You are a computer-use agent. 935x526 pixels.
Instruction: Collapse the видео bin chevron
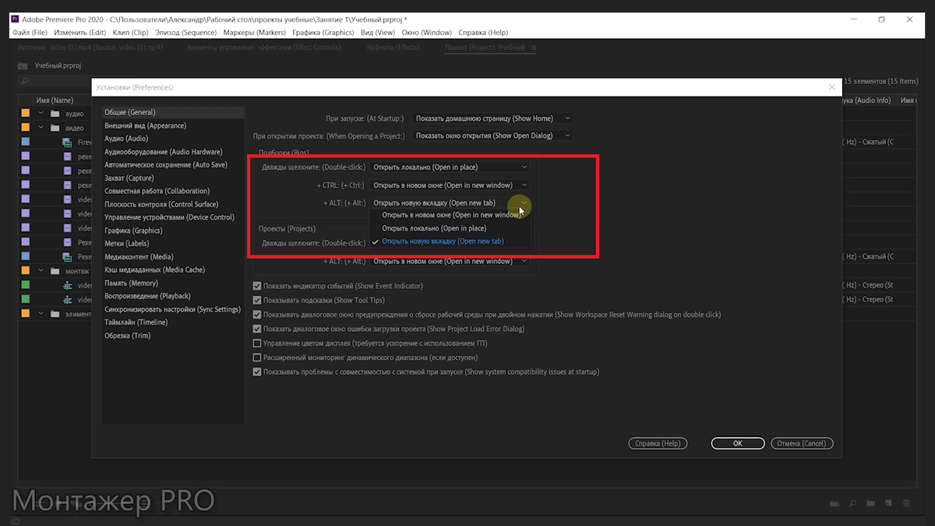pyautogui.click(x=41, y=127)
